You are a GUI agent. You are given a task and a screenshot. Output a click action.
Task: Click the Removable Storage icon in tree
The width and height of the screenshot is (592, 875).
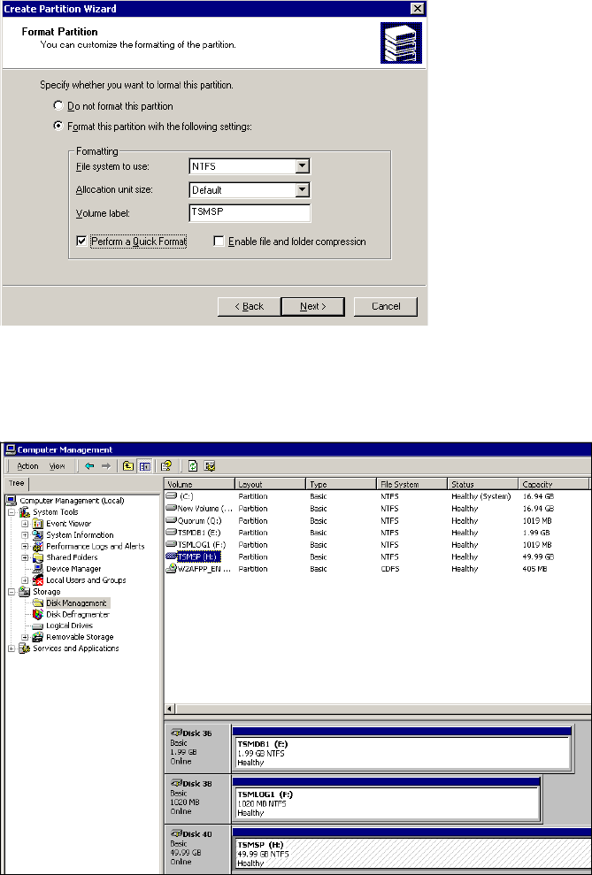pyautogui.click(x=37, y=637)
